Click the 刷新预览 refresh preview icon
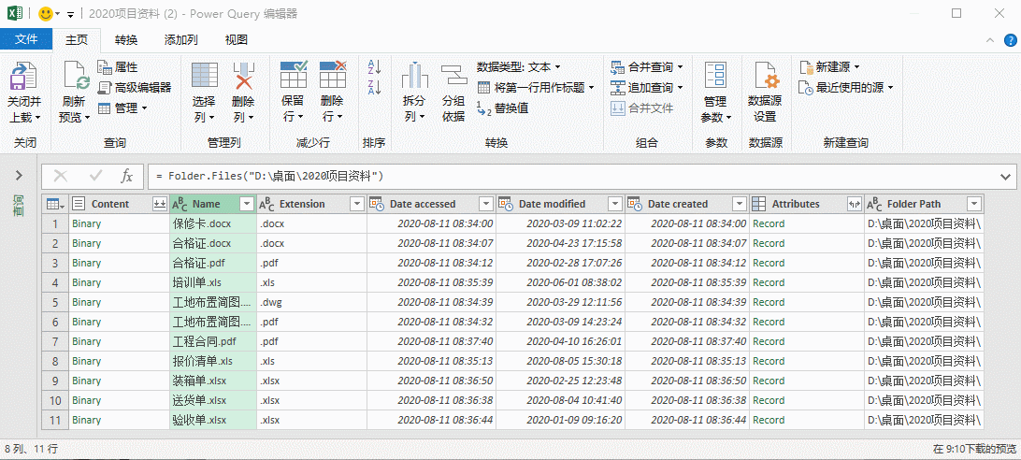Image resolution: width=1021 pixels, height=460 pixels. (x=74, y=79)
